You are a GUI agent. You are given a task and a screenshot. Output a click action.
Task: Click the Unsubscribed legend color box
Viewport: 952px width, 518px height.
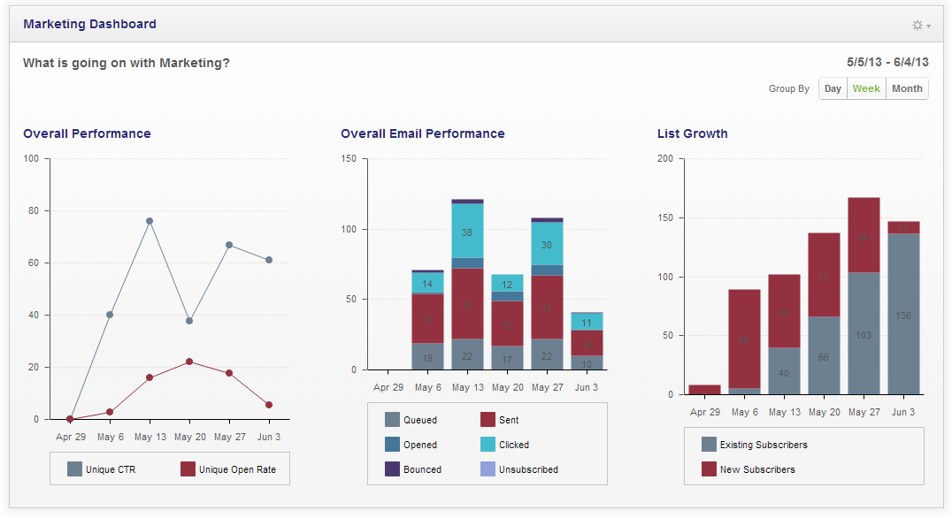(488, 468)
